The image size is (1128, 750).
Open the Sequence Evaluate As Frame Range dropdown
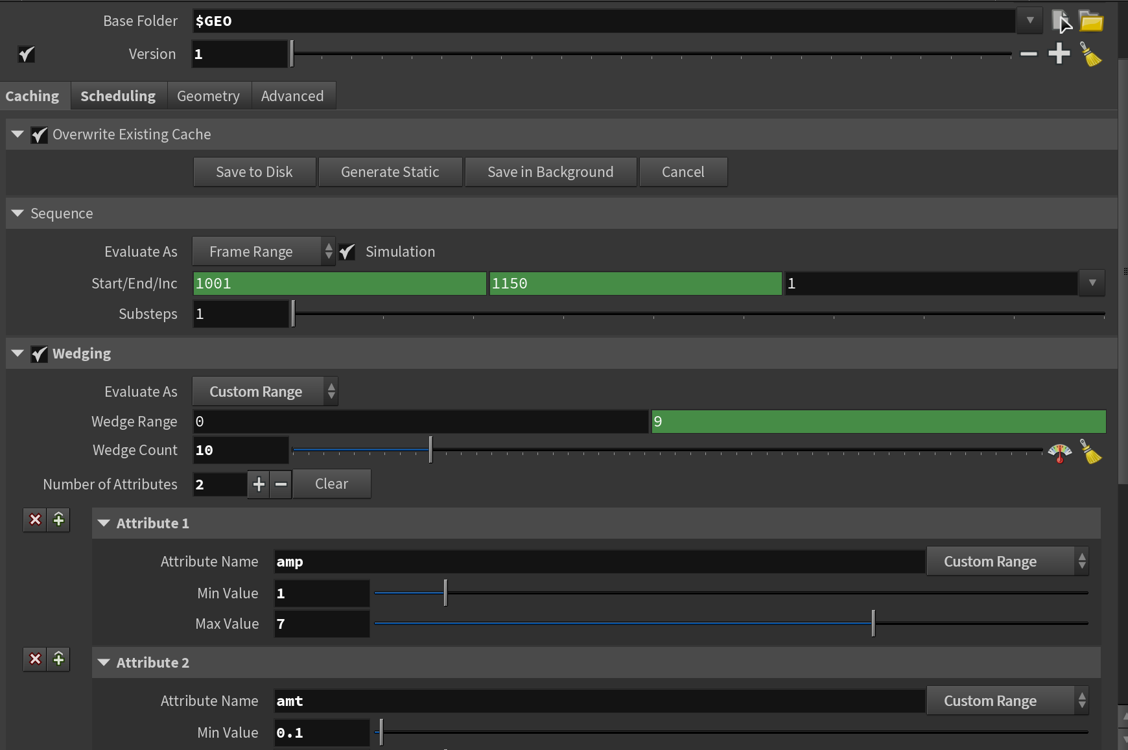pyautogui.click(x=264, y=252)
